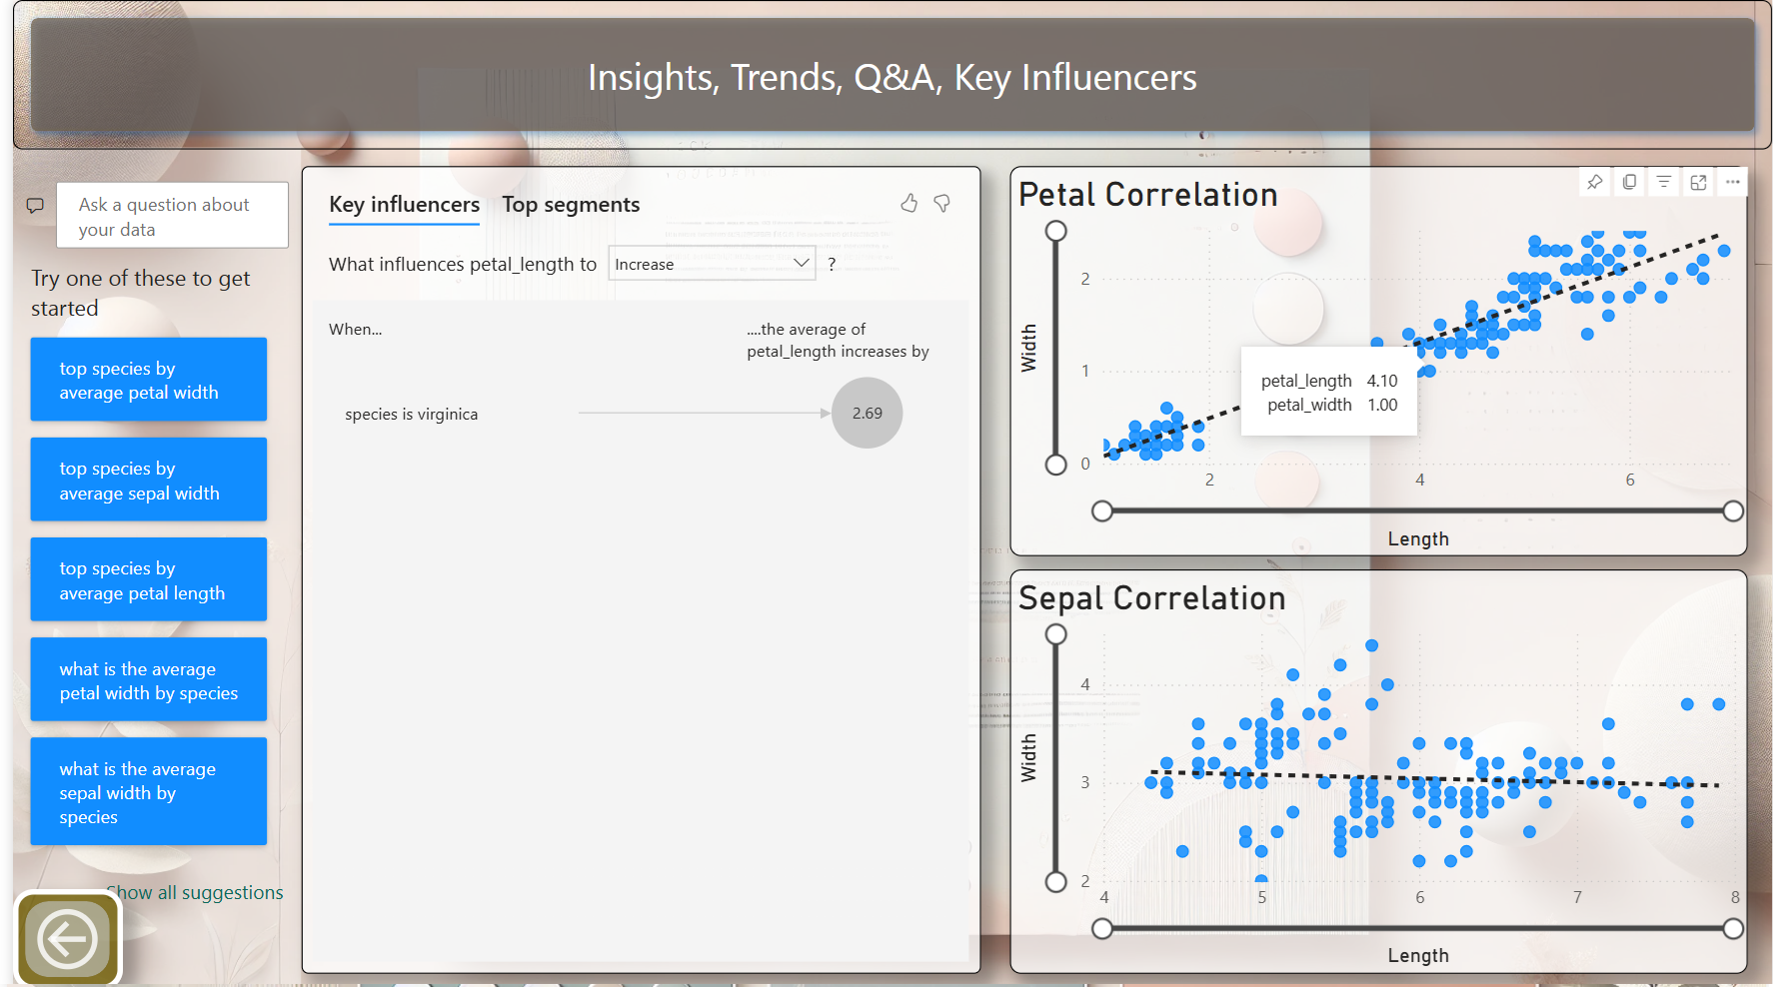This screenshot has width=1773, height=987.
Task: Click the Ask a question input box
Action: point(172,216)
